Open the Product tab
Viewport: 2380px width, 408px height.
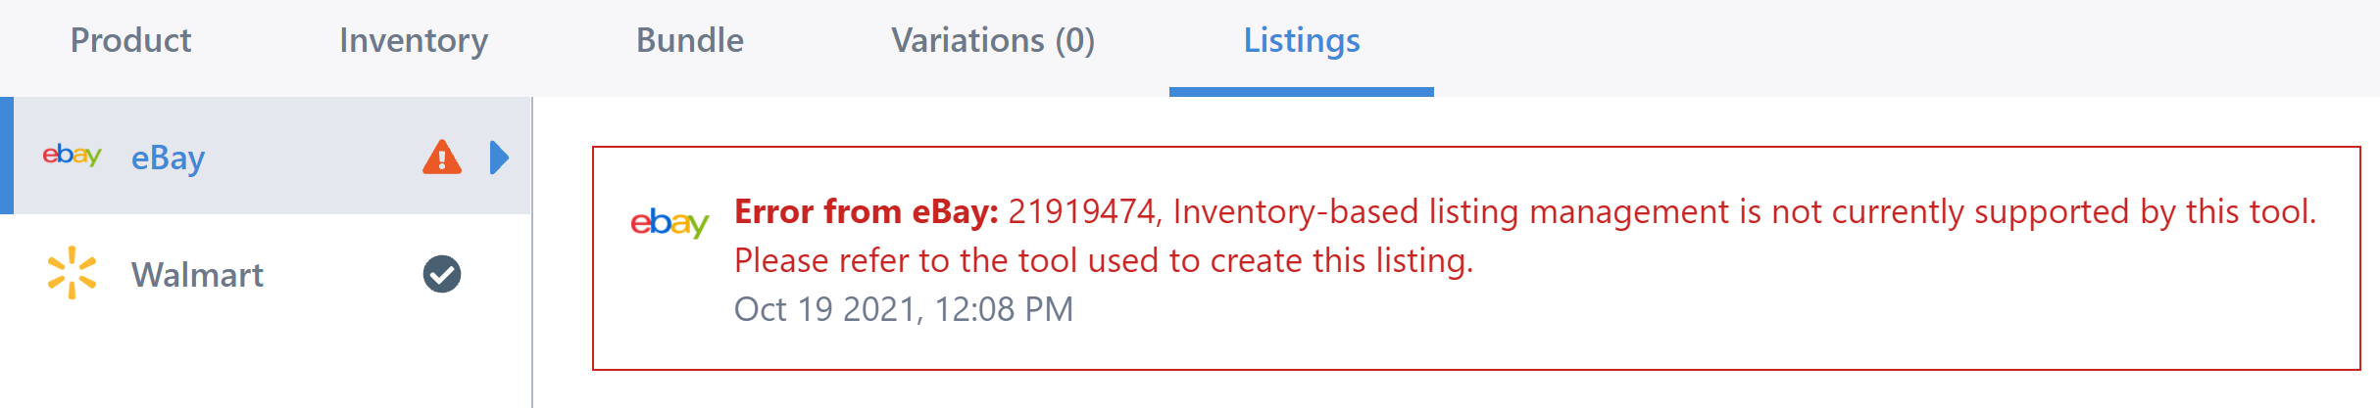130,40
